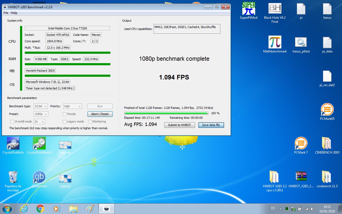Click Save data file button

click(x=211, y=125)
